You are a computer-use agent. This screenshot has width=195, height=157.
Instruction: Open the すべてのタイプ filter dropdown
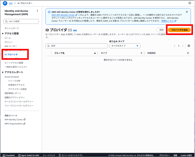(x=125, y=46)
